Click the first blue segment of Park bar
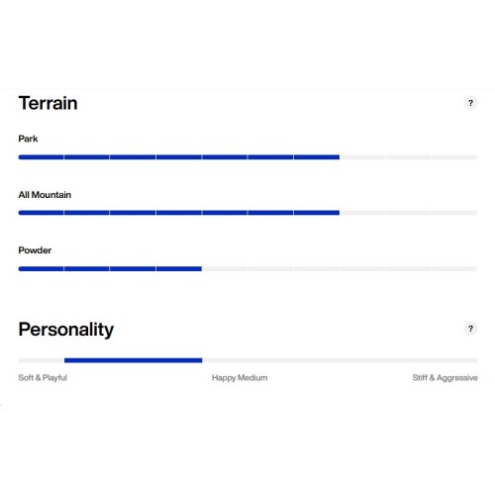The image size is (495, 495). coord(41,157)
